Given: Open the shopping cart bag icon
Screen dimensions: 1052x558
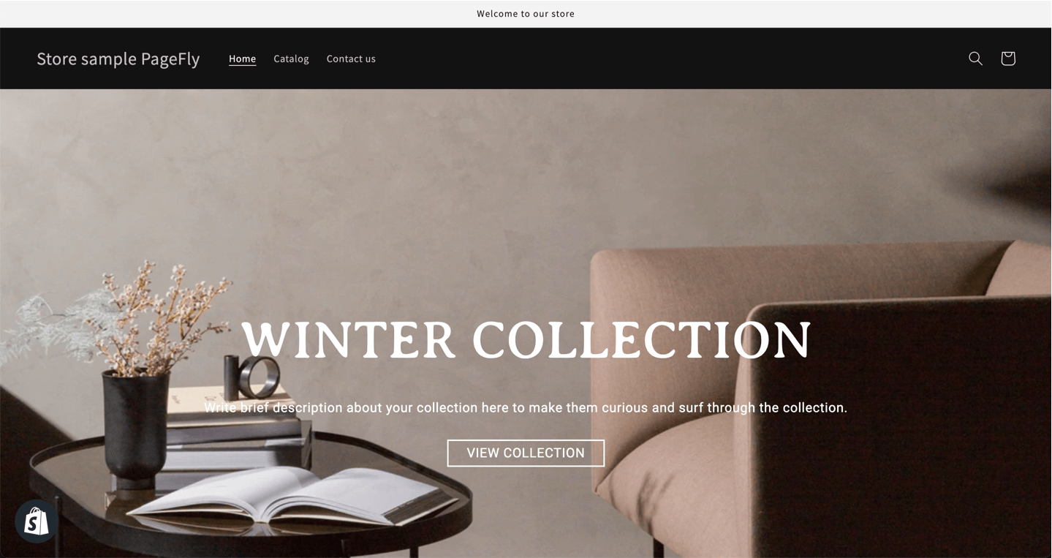Looking at the screenshot, I should pos(1008,59).
